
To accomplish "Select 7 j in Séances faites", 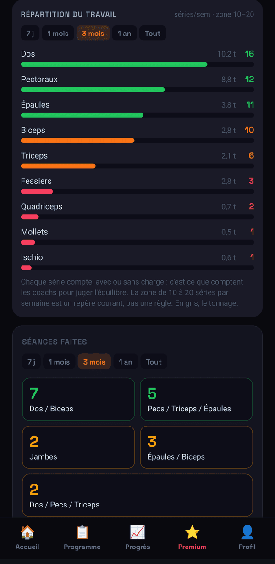I will tap(31, 362).
